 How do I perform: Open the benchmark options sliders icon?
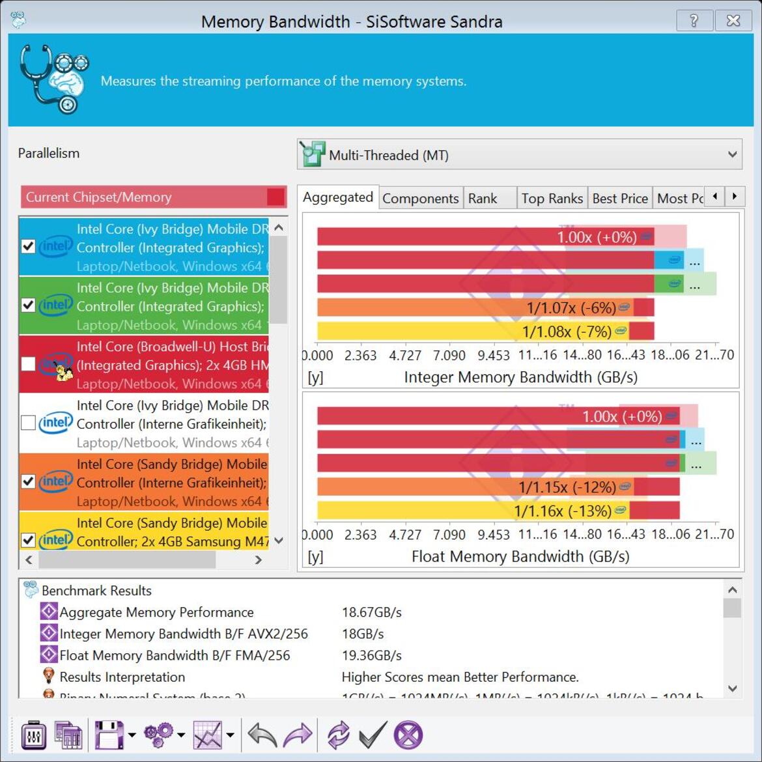click(33, 735)
